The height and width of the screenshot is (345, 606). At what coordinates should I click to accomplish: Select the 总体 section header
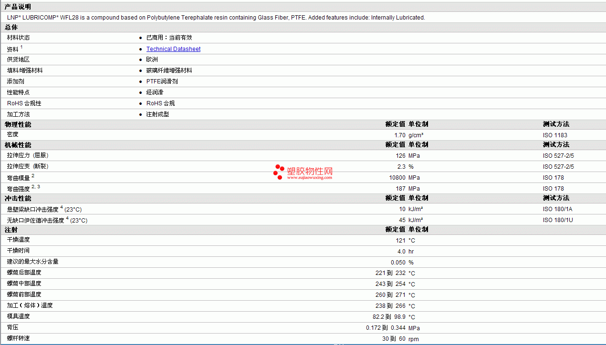pos(11,28)
